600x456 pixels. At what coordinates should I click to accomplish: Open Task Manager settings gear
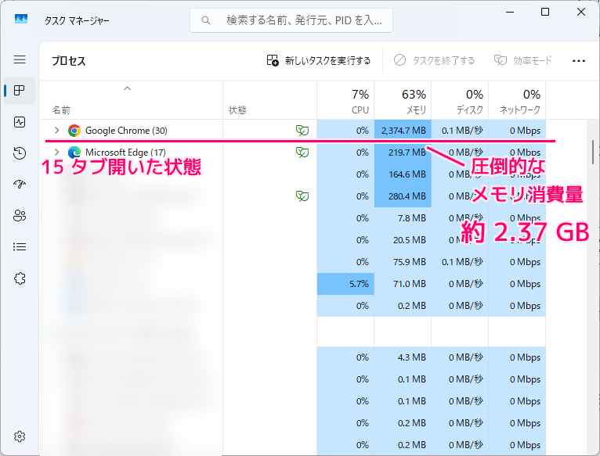20,436
